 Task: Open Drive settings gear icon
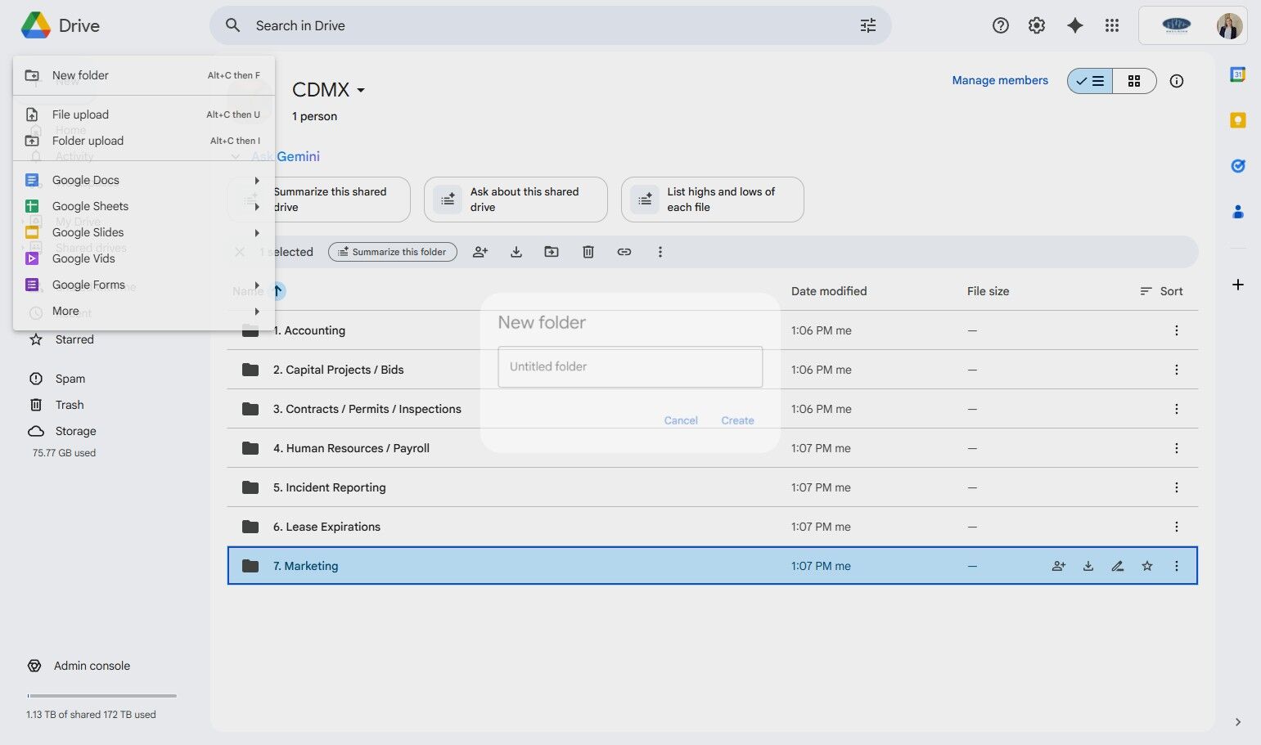(1037, 25)
